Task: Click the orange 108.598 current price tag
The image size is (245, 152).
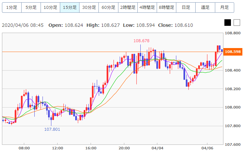Action: pos(233,52)
